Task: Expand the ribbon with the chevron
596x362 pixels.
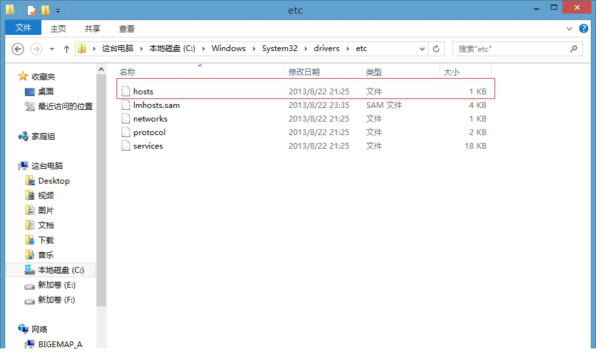Action: click(x=569, y=28)
